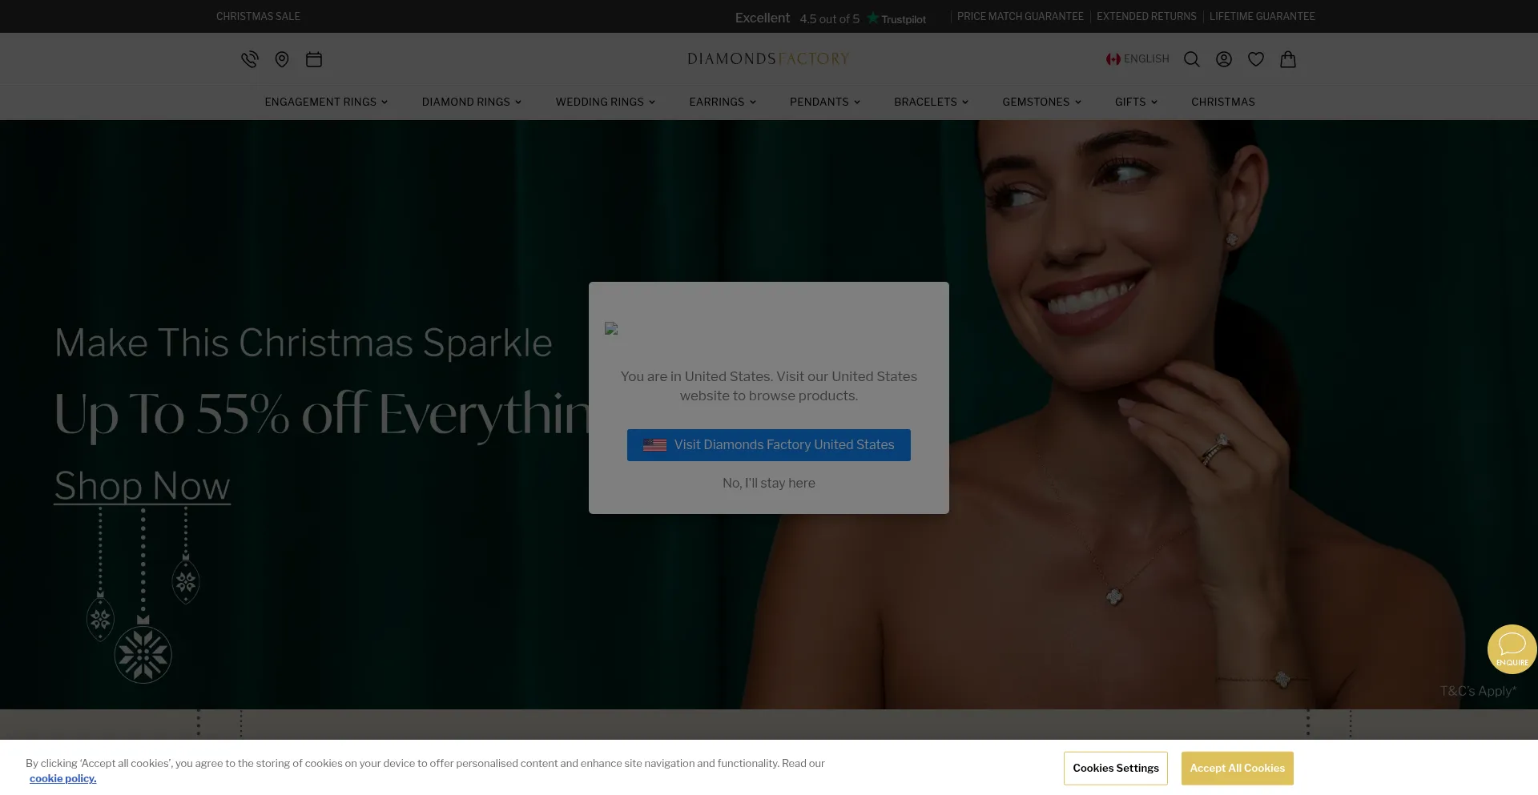The width and height of the screenshot is (1538, 795).
Task: Click the Shop Now link
Action: 143,486
